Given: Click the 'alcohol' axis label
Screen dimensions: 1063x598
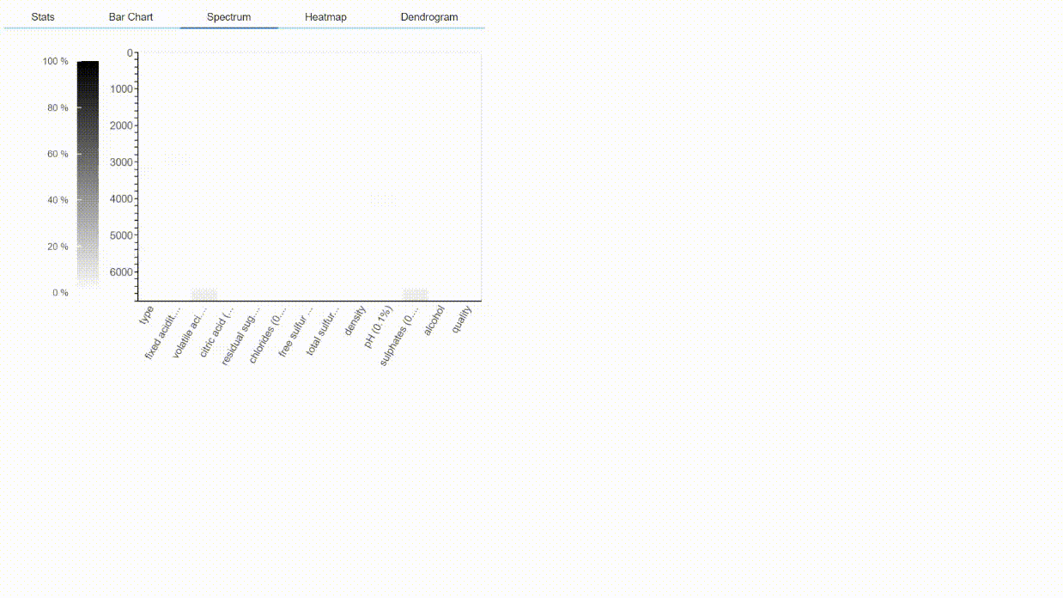Looking at the screenshot, I should tap(435, 322).
